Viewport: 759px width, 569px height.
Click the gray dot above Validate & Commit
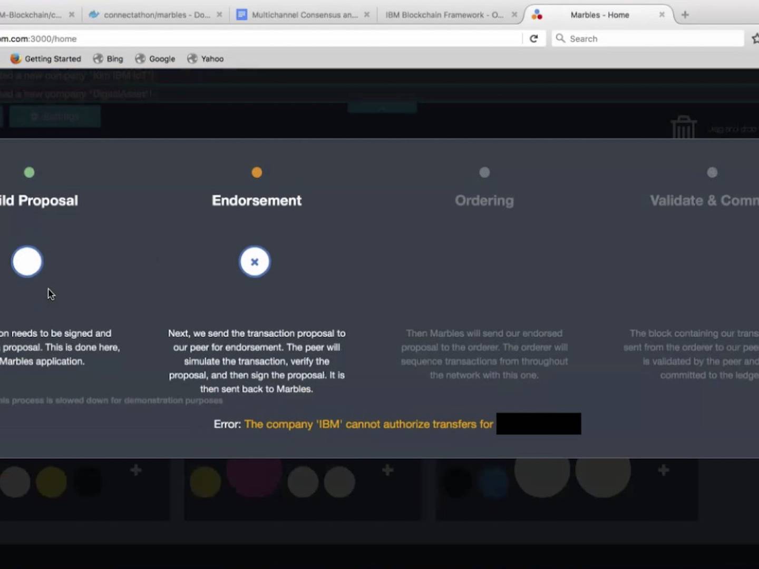click(712, 172)
